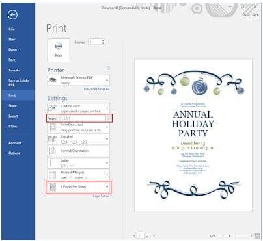Click the Print button with printer icon
Screen dimensions: 263x241
coord(59,50)
